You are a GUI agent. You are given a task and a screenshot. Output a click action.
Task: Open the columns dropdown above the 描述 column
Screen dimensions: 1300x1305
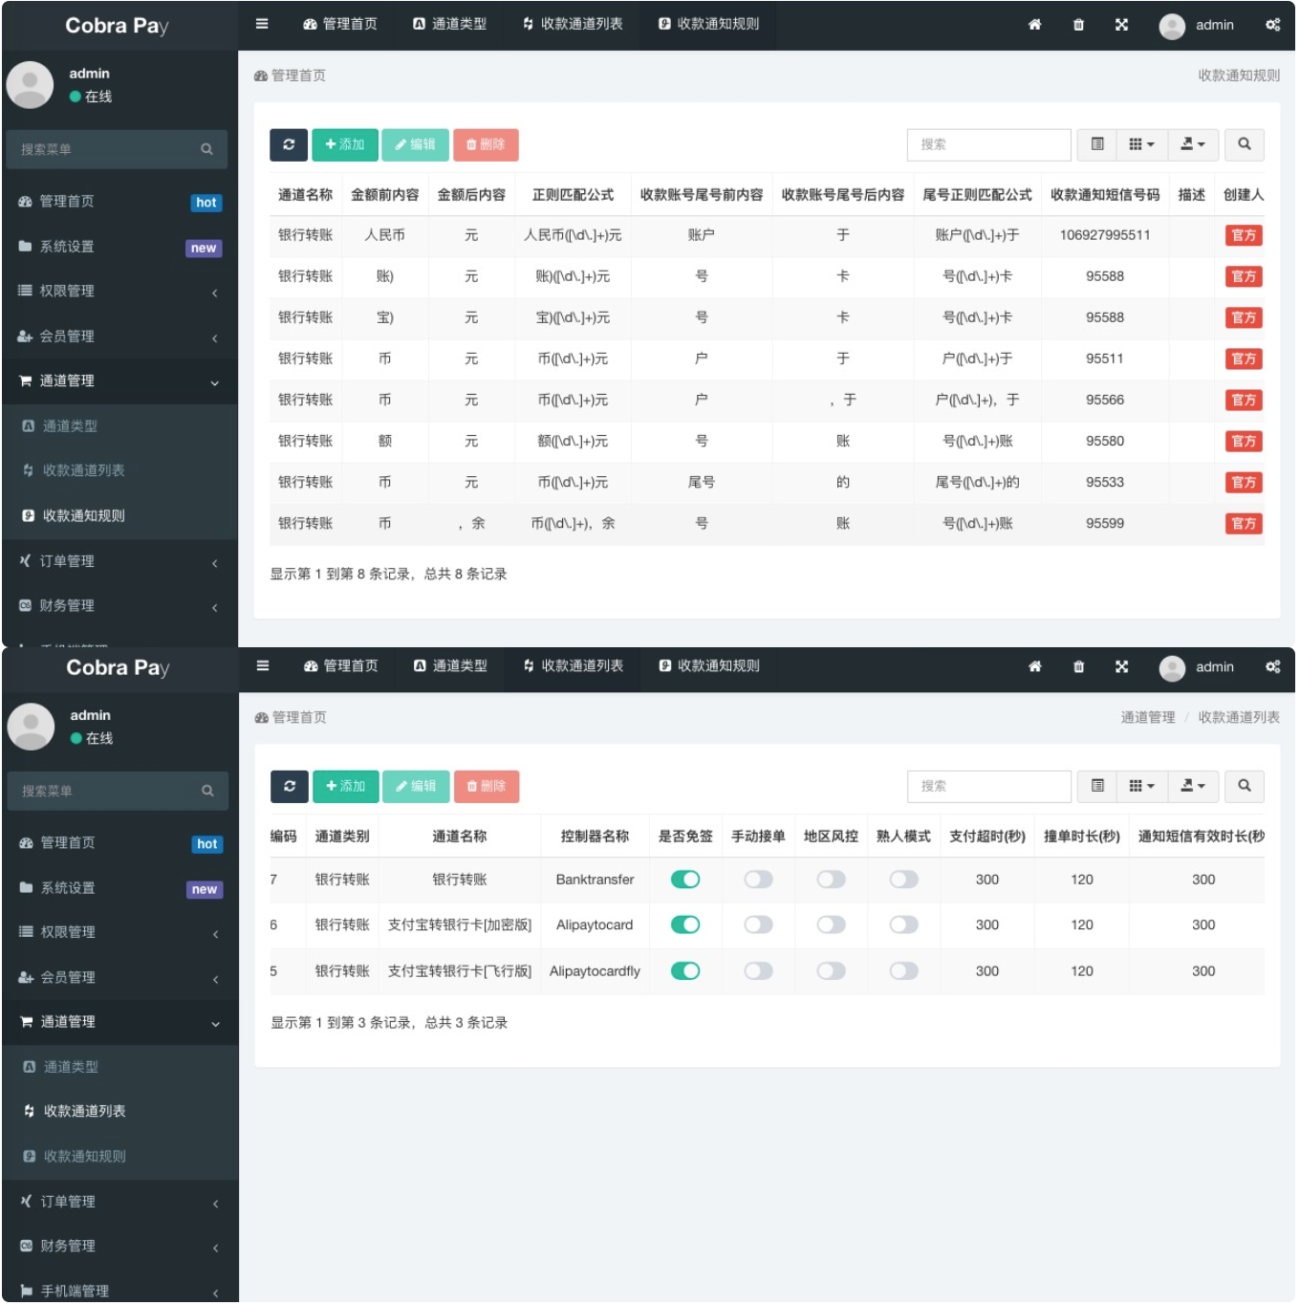1141,144
